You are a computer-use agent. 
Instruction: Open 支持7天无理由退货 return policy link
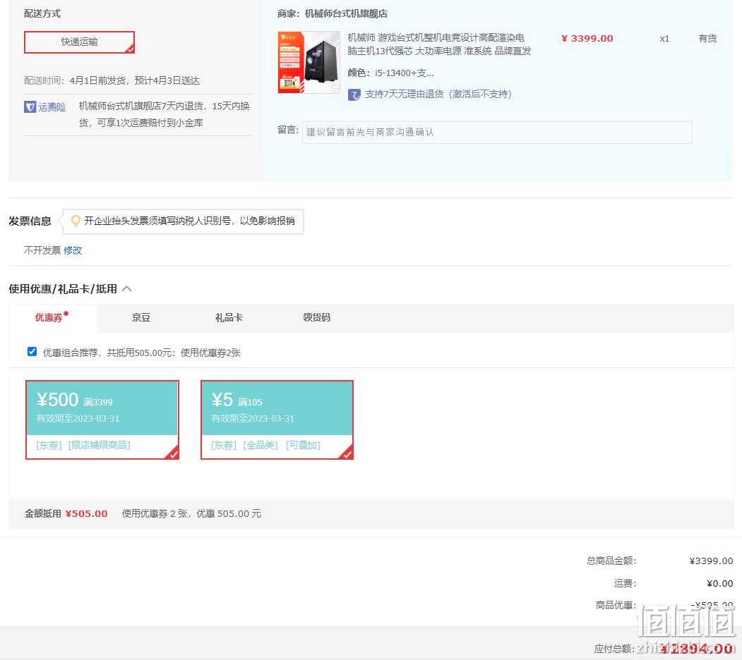(438, 94)
